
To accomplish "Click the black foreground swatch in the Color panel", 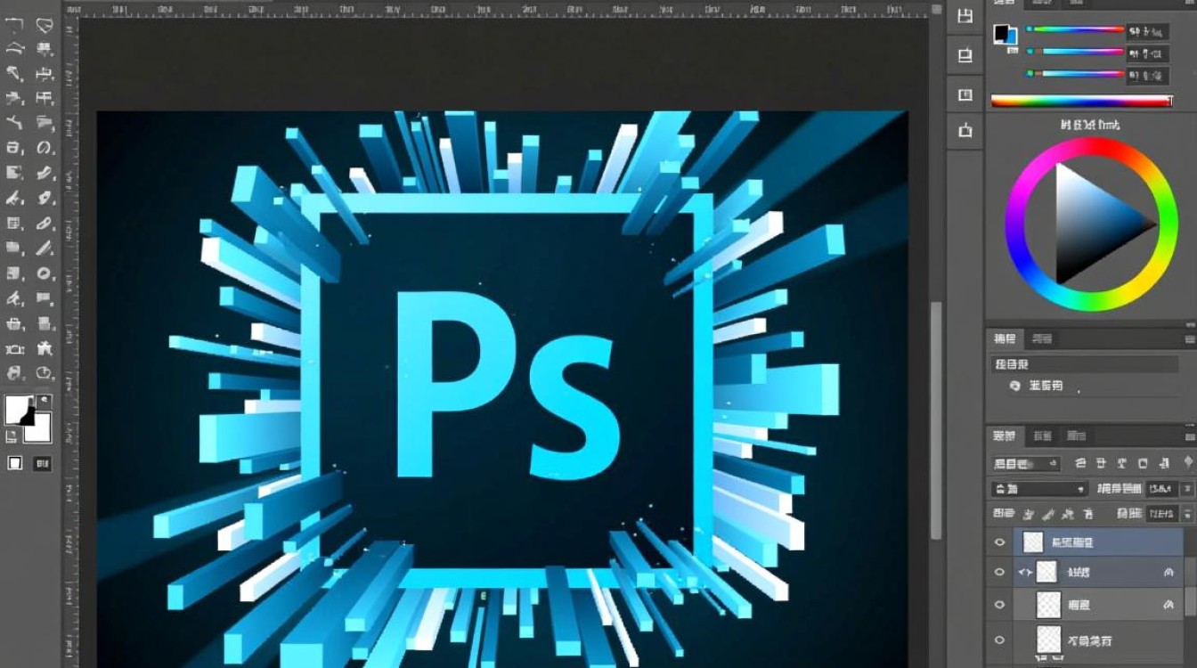I will [x=1001, y=33].
